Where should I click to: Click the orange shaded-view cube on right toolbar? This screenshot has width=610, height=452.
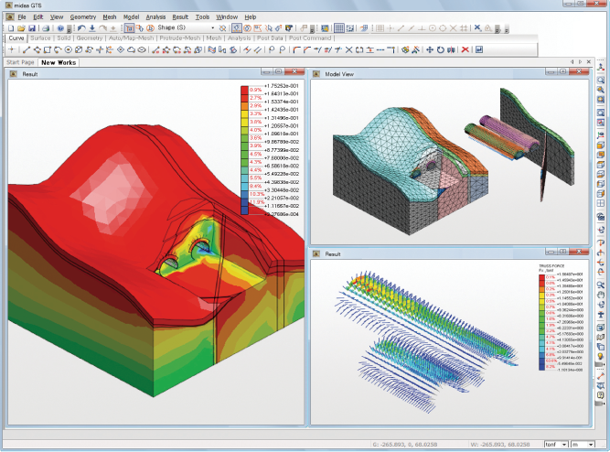point(601,145)
